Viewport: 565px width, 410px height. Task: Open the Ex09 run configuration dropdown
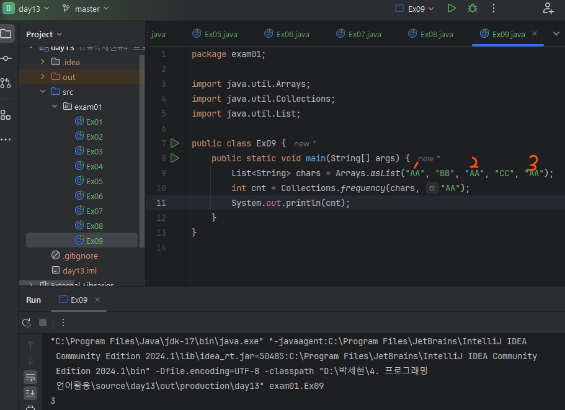point(416,8)
